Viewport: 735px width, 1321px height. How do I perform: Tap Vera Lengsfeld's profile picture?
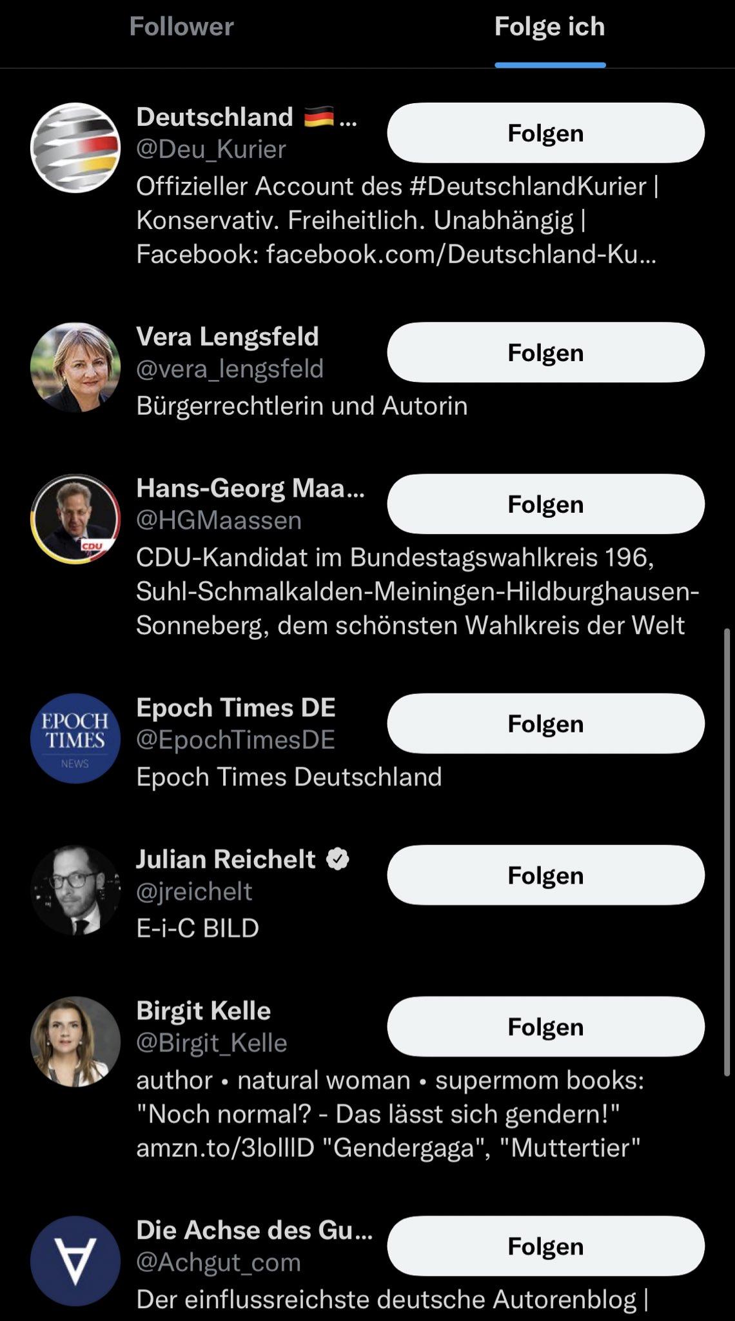click(x=75, y=367)
